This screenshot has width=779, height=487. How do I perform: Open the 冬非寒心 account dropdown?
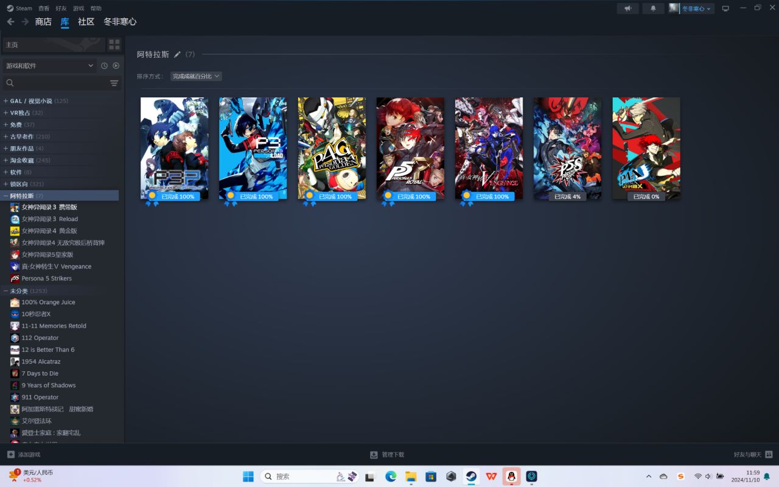[x=696, y=9]
